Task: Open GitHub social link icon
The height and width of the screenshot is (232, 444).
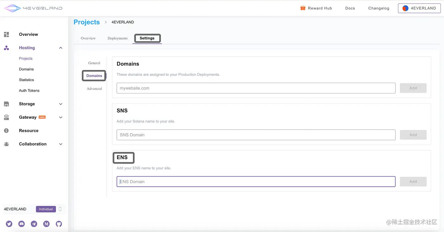Action: 59,224
